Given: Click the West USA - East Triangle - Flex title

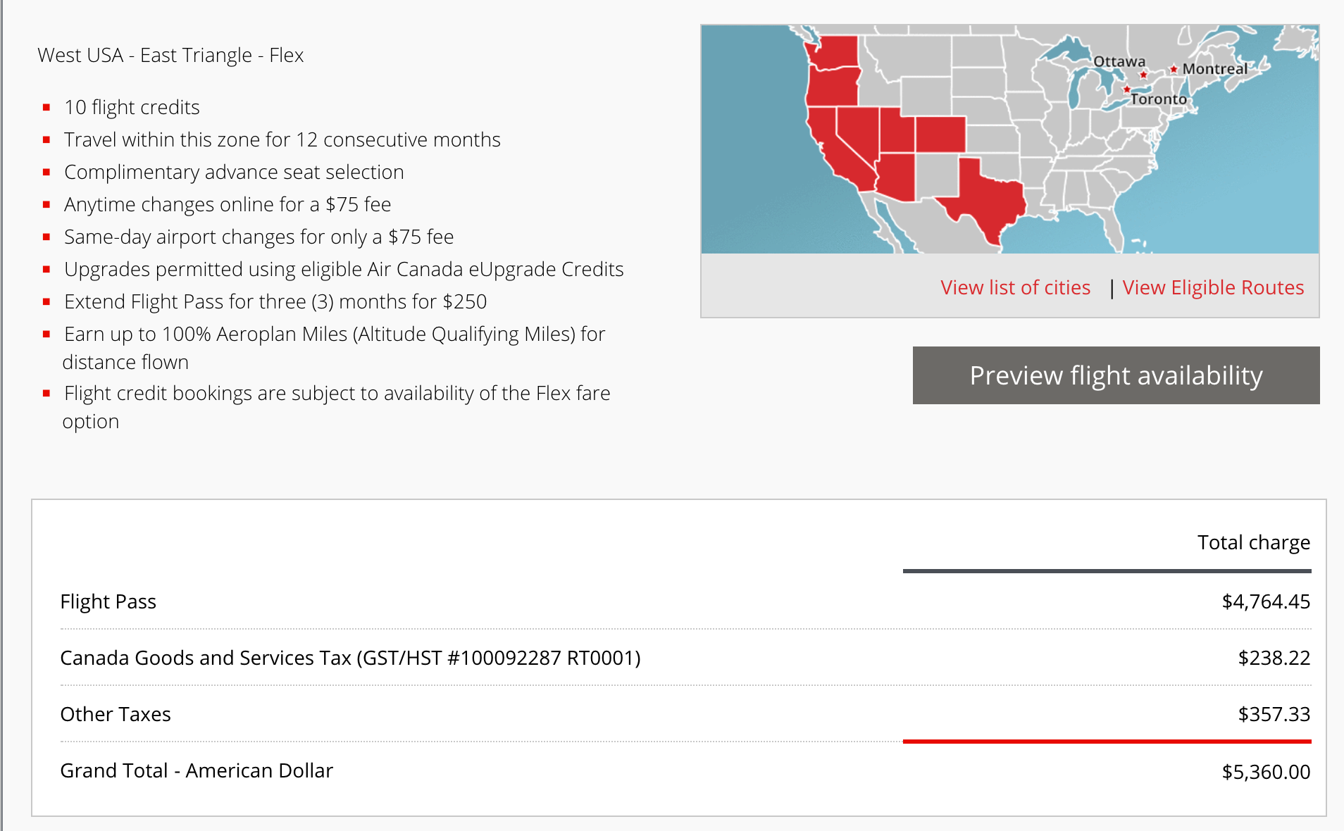Looking at the screenshot, I should (x=170, y=55).
